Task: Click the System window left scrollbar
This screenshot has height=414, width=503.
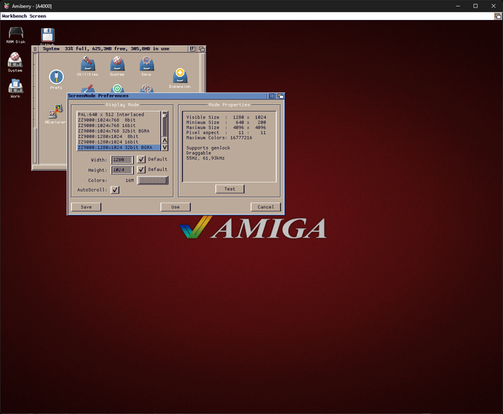Action: coord(35,109)
